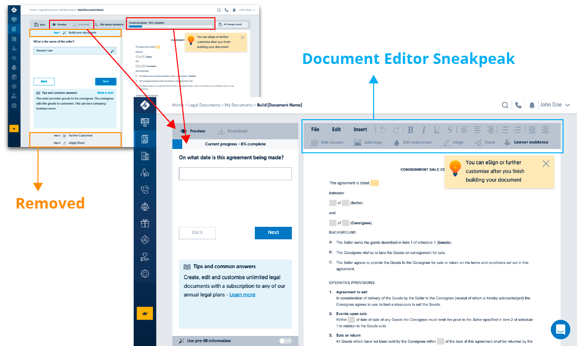
Task: Open What is this? link in back window
Action: (105, 93)
